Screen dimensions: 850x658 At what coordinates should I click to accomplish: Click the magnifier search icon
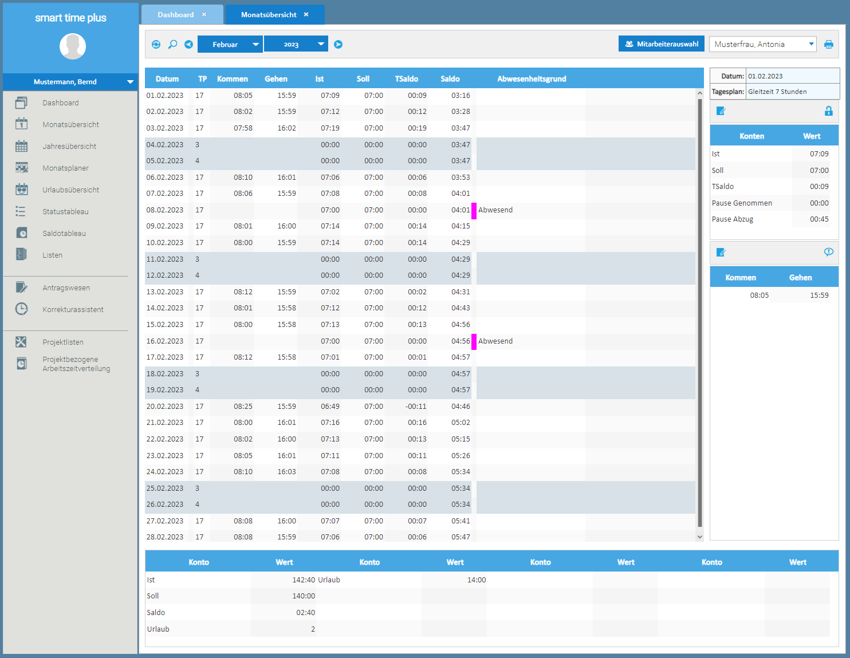coord(172,45)
